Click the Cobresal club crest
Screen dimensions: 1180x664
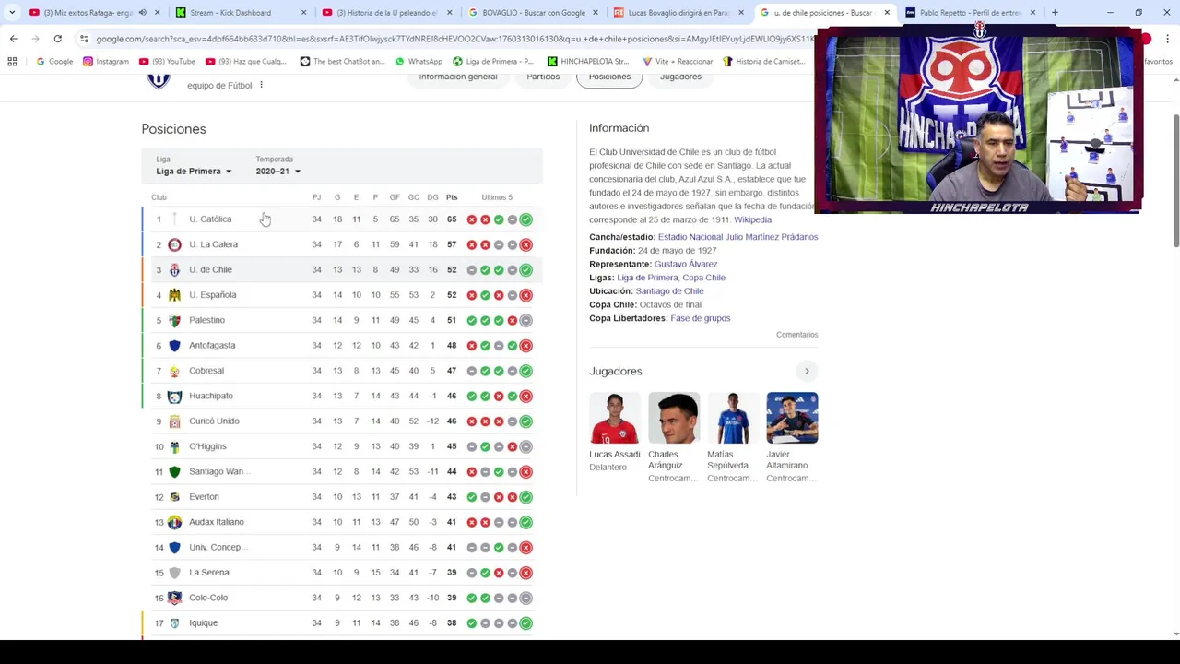[x=174, y=371]
